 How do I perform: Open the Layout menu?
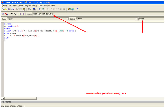coord(20,5)
